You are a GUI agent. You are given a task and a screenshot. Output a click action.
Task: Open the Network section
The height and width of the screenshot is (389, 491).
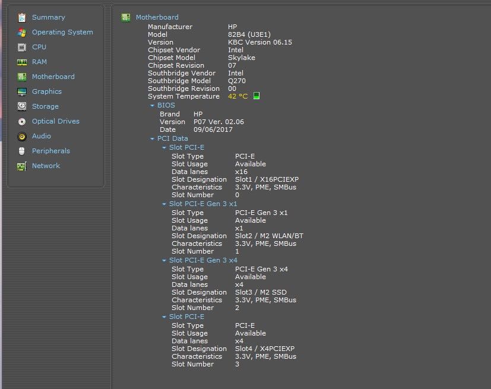pyautogui.click(x=46, y=166)
